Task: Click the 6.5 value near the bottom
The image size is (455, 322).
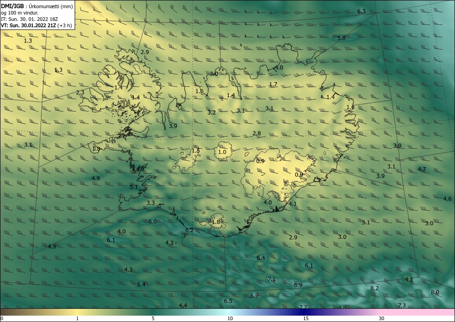Action: [228, 301]
